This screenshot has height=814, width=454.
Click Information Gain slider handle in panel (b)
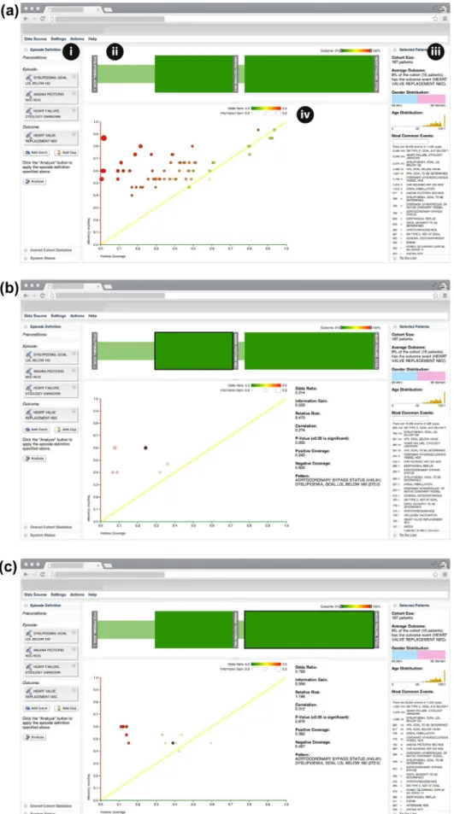(x=265, y=389)
